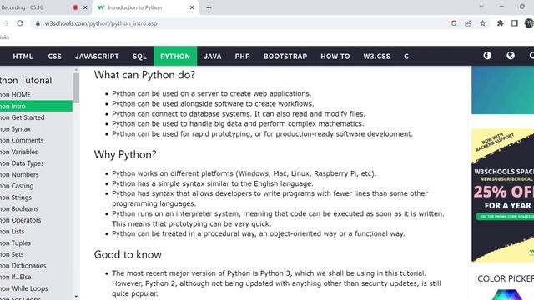Open Python Numbers in sidebar
Screen dimensions: 534x300
click(x=36, y=174)
